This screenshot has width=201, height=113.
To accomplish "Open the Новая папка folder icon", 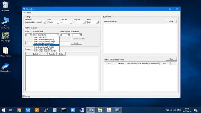I will click(5, 52).
